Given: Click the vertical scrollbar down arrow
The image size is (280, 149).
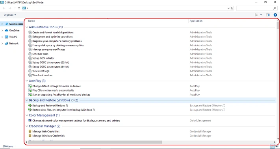Looking at the screenshot, I should pyautogui.click(x=278, y=138).
